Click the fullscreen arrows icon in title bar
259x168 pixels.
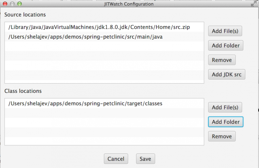[x=253, y=4]
